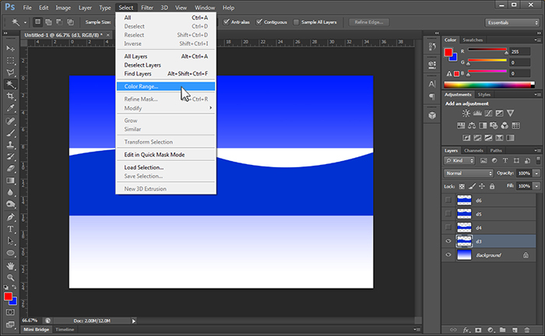Select the Magic Wand tool

[x=11, y=84]
